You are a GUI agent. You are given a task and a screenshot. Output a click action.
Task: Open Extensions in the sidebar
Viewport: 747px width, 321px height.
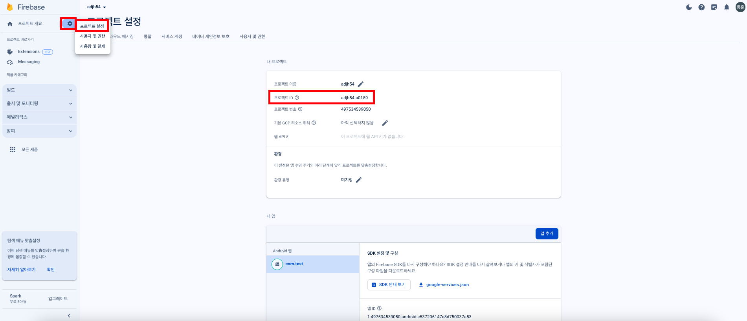pyautogui.click(x=29, y=52)
